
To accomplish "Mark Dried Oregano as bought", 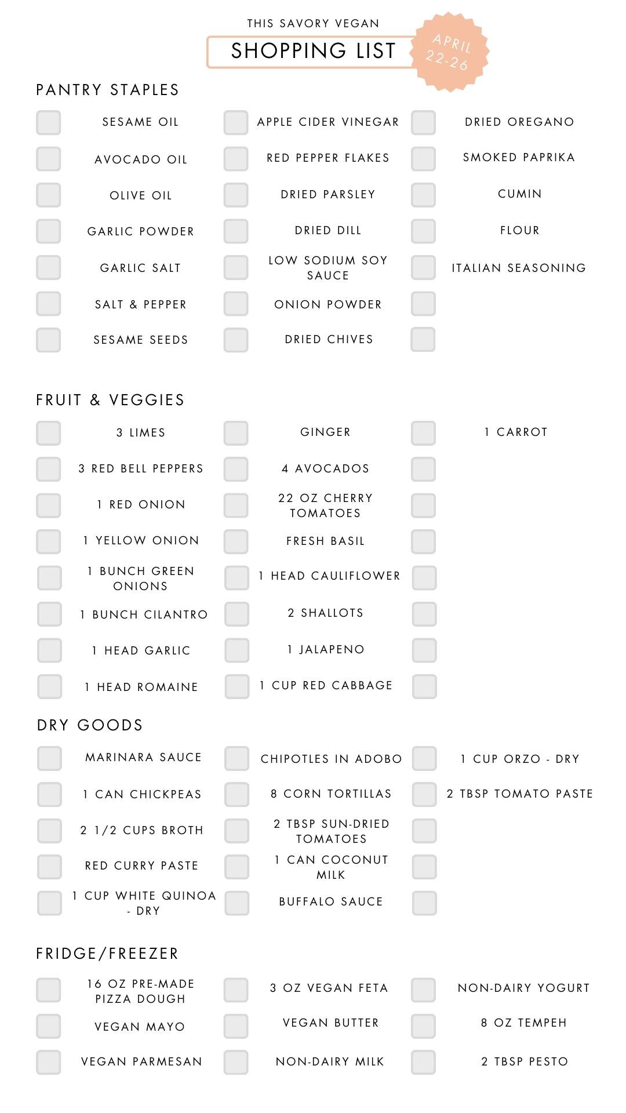I will 423,123.
